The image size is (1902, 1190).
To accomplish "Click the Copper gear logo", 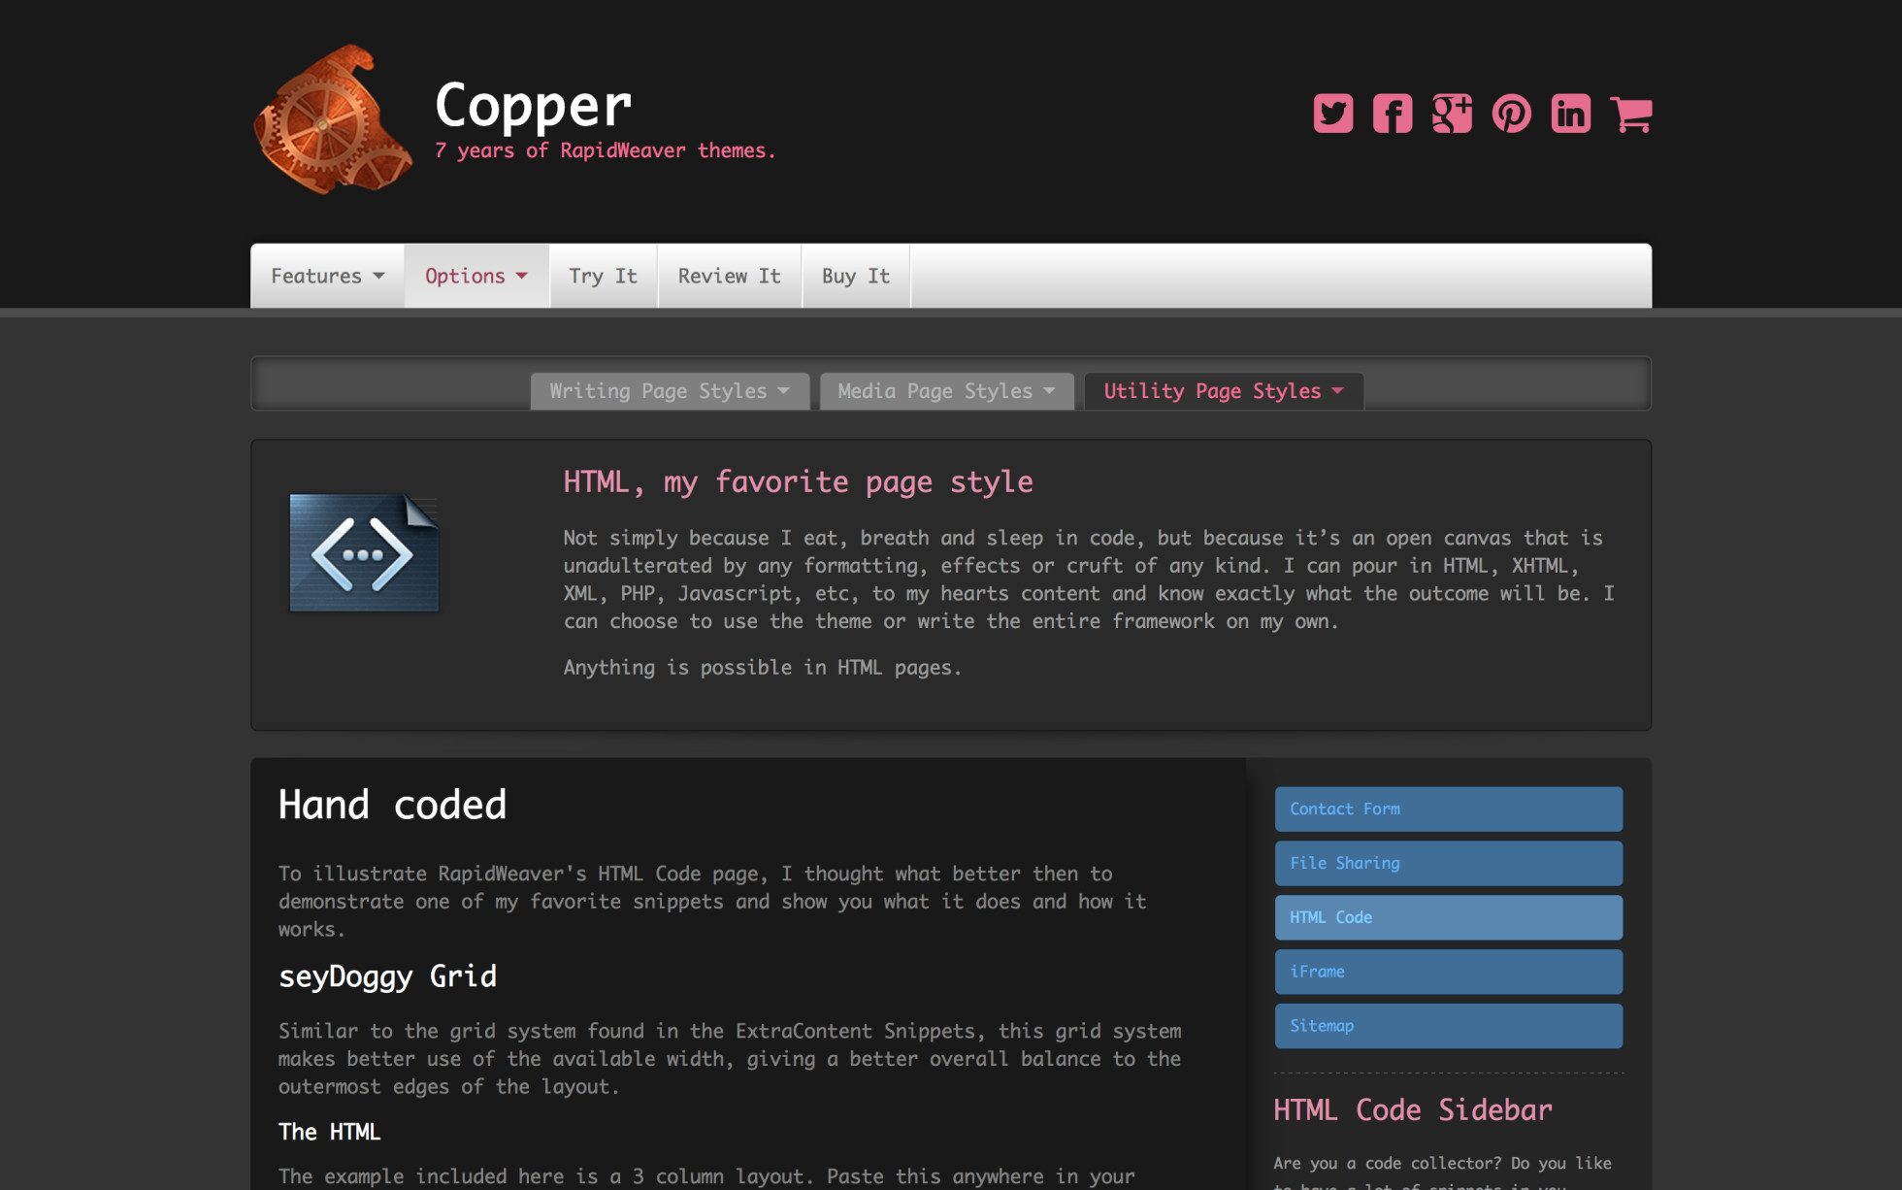I will (333, 121).
